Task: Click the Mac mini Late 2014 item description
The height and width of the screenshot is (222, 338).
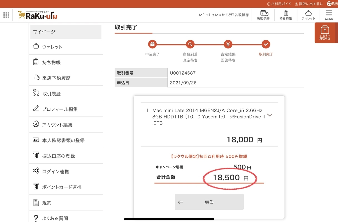Action: (x=208, y=117)
